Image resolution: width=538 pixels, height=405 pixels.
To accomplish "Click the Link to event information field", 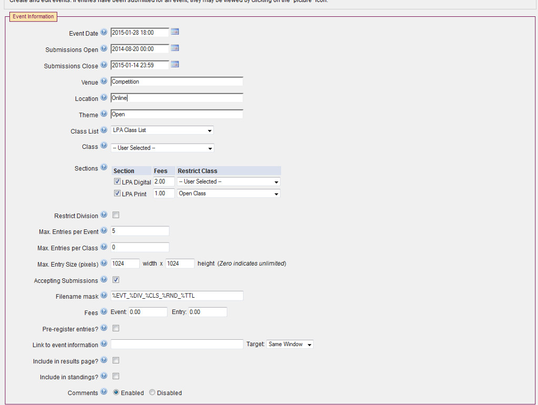I will 177,345.
